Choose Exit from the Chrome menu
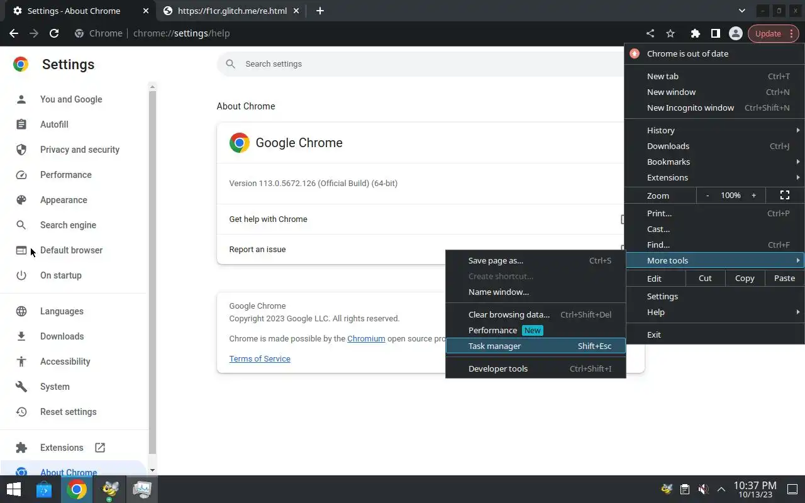 (x=715, y=334)
